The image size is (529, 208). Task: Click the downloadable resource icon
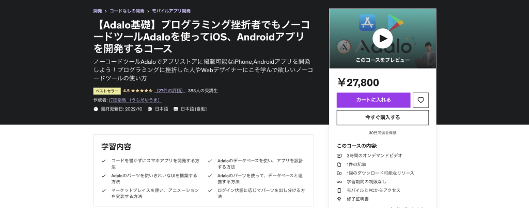(x=339, y=173)
